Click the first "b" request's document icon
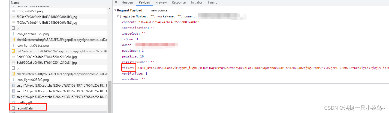The width and height of the screenshot is (389, 113). 13,28
